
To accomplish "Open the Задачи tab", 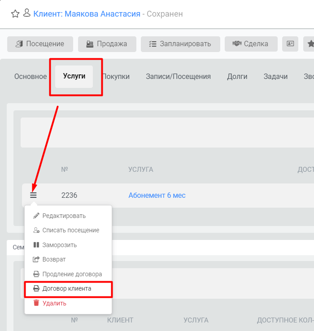I will tap(275, 76).
